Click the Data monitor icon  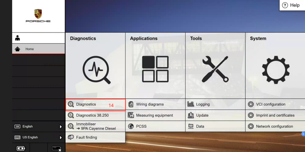click(x=191, y=126)
